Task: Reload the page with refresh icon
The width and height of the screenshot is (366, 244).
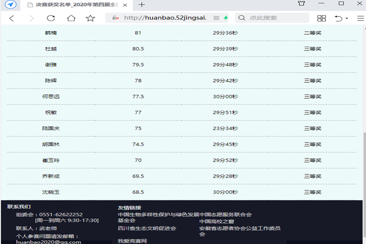Action: (x=51, y=18)
